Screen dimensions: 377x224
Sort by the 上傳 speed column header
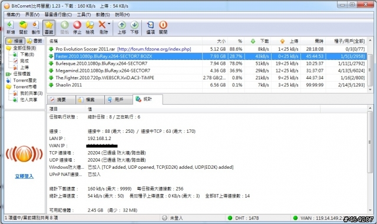tap(286, 41)
